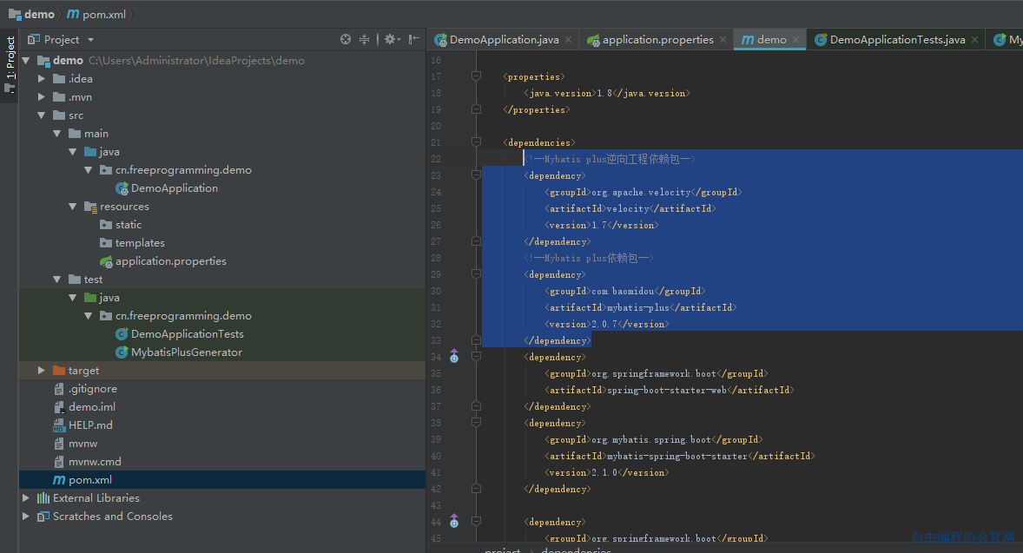1023x553 pixels.
Task: Toggle code fold marker at dependencies line 21
Action: [x=476, y=142]
